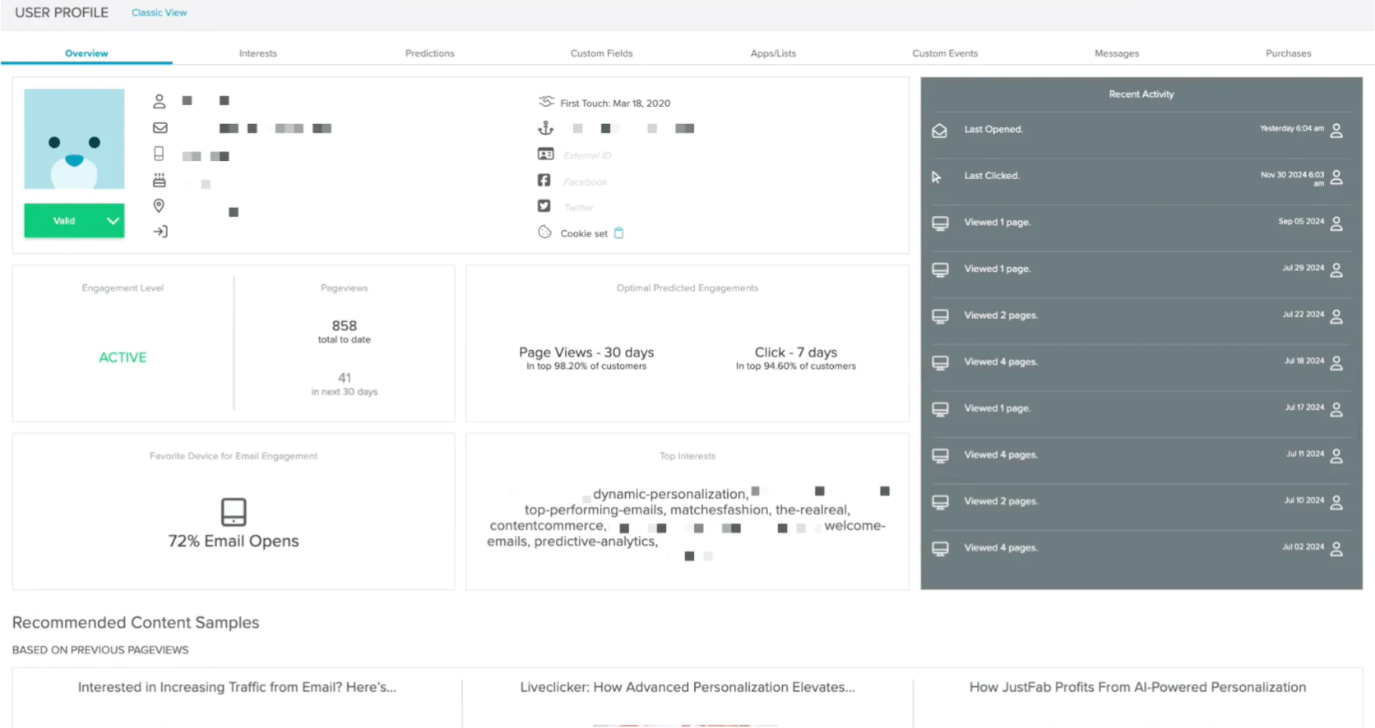1375x728 pixels.
Task: Click the Twitter field
Action: (578, 208)
